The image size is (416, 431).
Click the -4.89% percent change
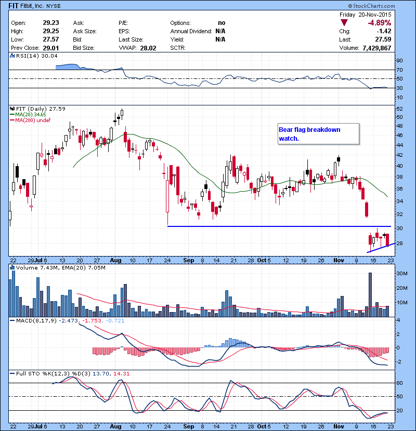(380, 22)
